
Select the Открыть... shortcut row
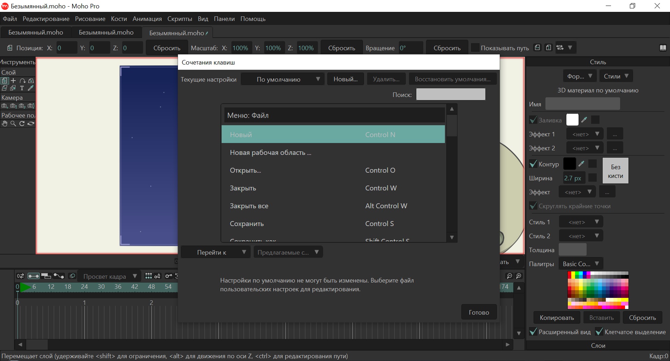333,170
